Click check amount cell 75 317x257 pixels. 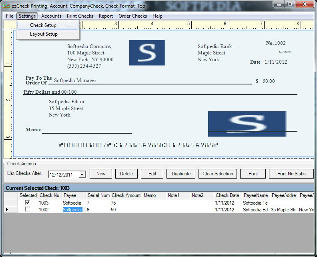[x=126, y=203]
